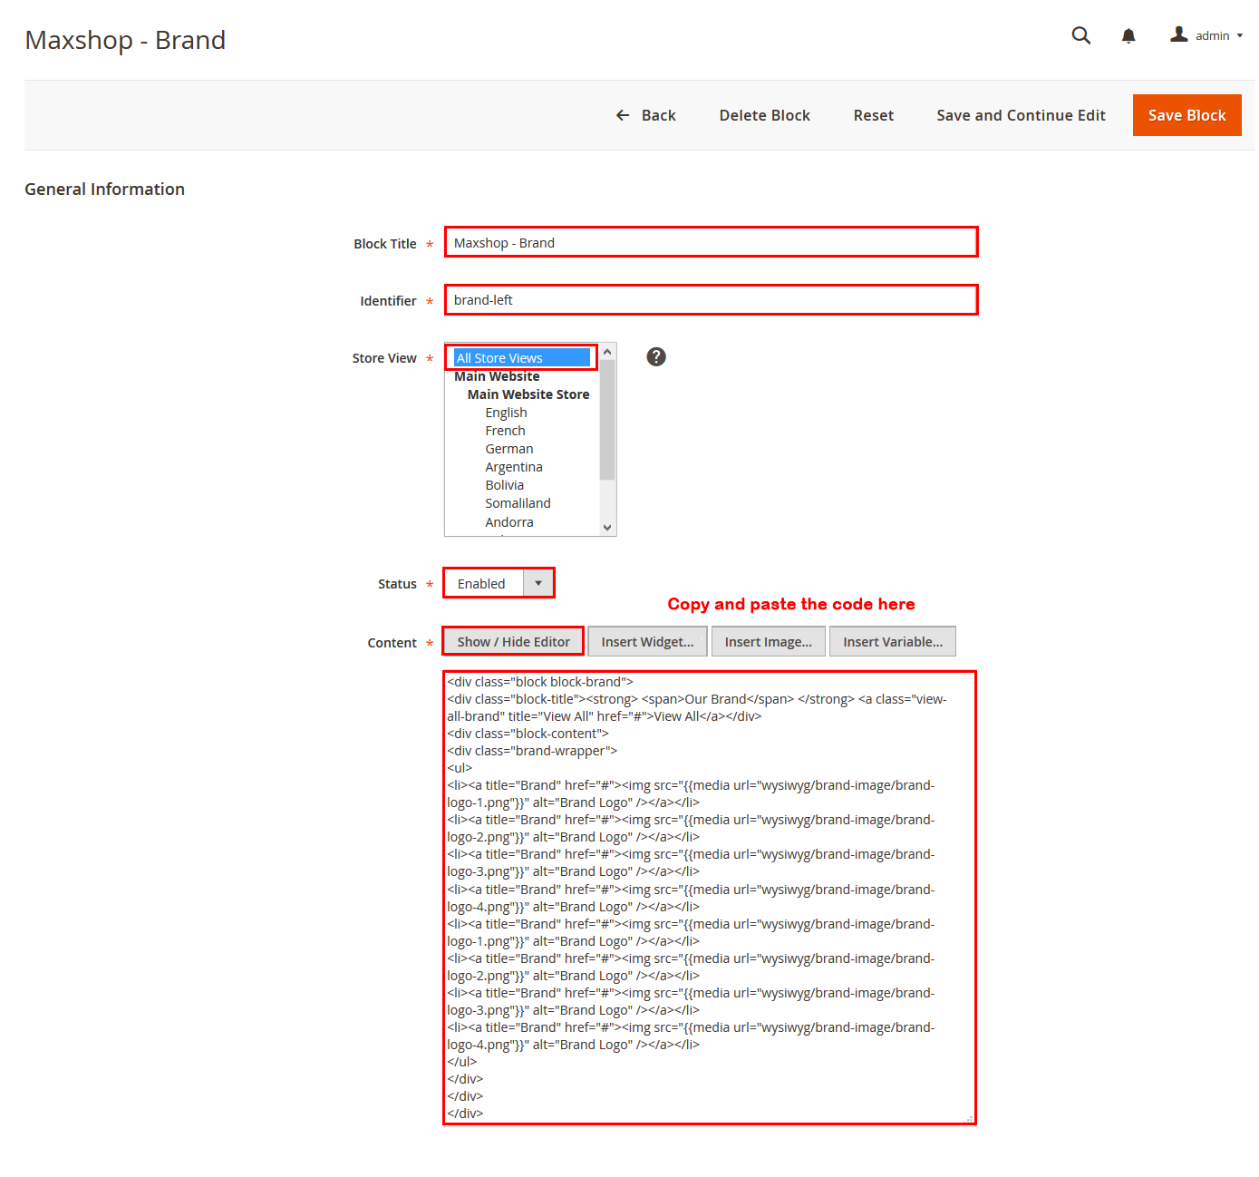
Task: Click the 'General Information' section heading
Action: tap(104, 189)
